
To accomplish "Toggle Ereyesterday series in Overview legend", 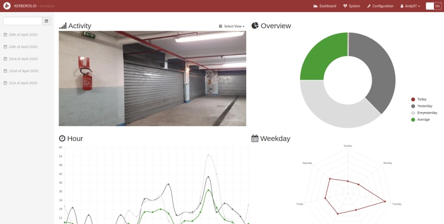I will click(424, 113).
